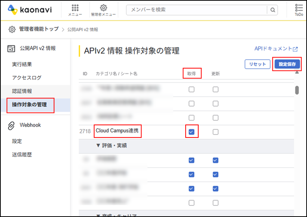Click the 取得 column header
Image resolution: width=307 pixels, height=217 pixels.
point(191,74)
